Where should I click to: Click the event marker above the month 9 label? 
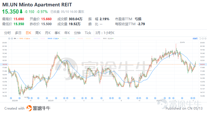click(120, 98)
